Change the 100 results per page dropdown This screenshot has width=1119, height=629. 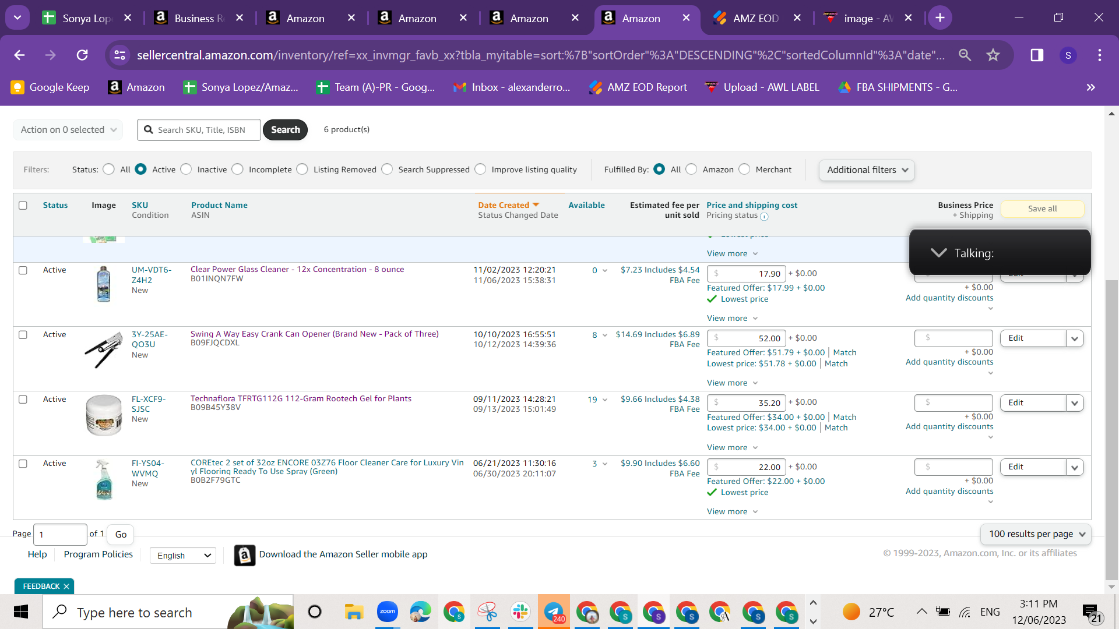(x=1036, y=534)
